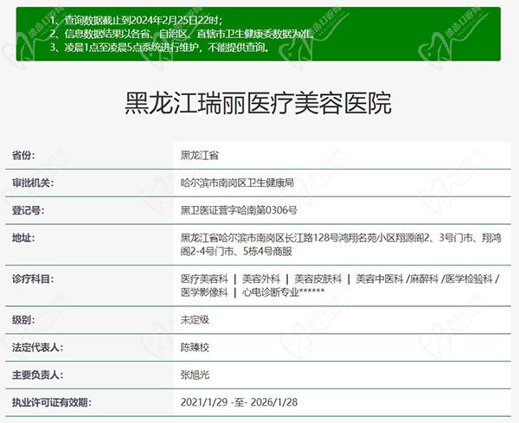Click the 省份 label
The image size is (519, 423).
[23, 155]
